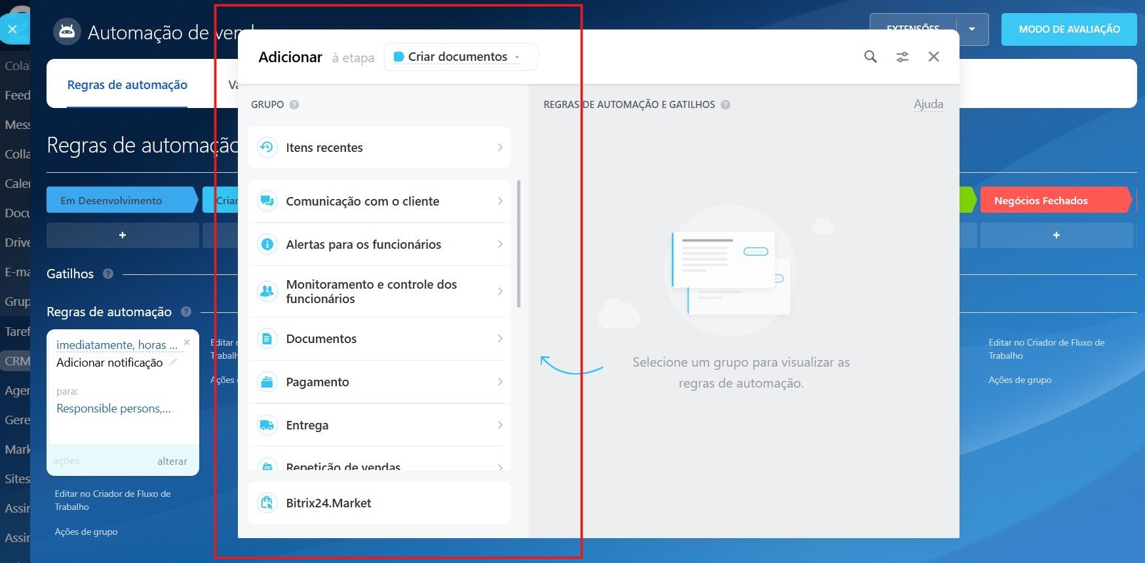Click the Itens recentes clock icon
Screen dimensions: 1145x563
tap(267, 147)
